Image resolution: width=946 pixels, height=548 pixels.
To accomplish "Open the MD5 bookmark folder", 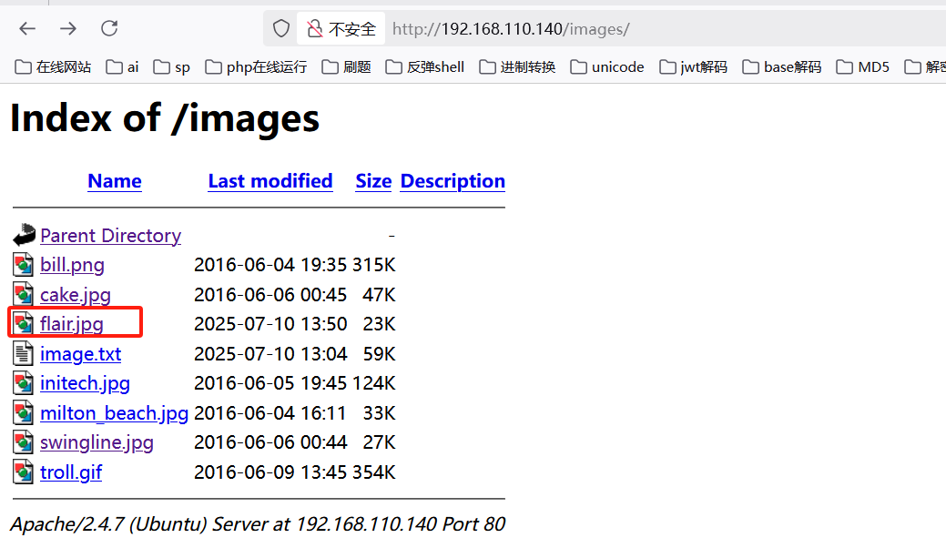I will tap(863, 67).
